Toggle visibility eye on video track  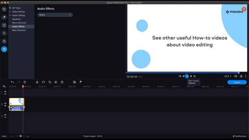click(x=5, y=103)
